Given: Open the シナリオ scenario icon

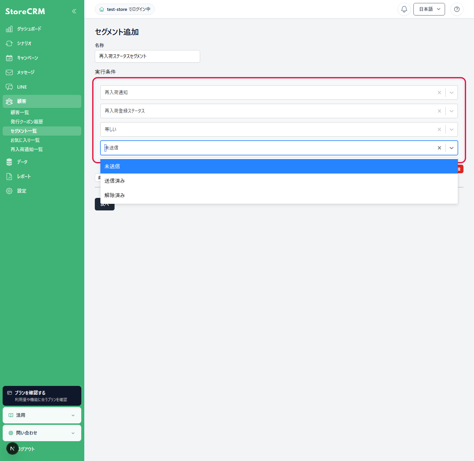Looking at the screenshot, I should (x=9, y=43).
